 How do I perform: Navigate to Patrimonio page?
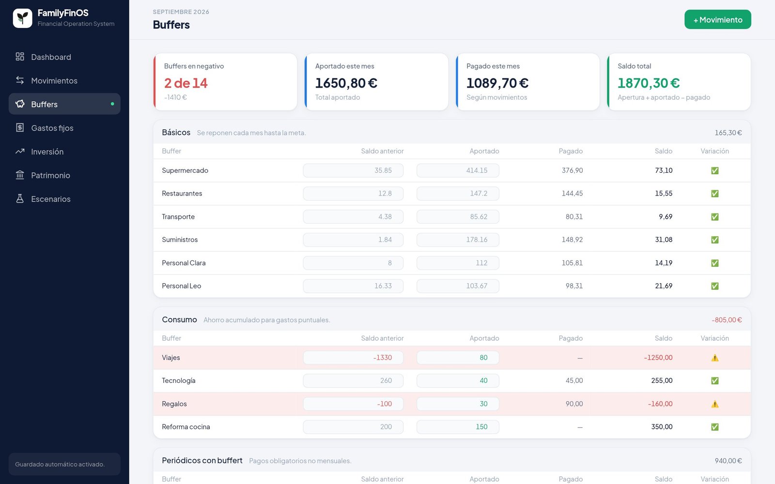click(x=64, y=175)
